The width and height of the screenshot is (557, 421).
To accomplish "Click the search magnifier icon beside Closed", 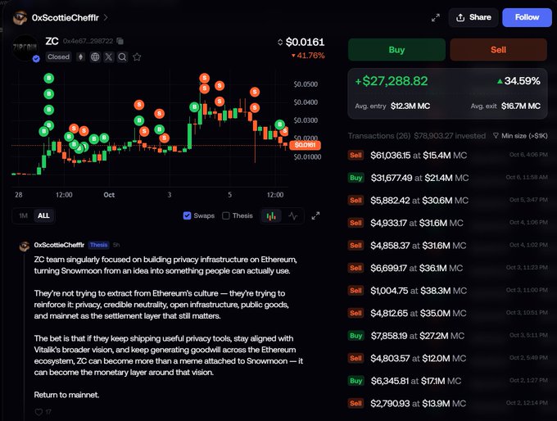I will click(x=122, y=57).
